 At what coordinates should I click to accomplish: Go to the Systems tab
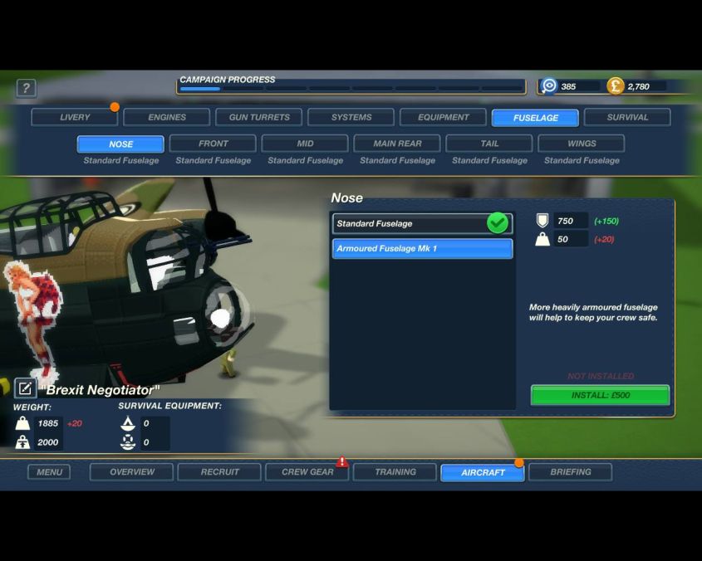pyautogui.click(x=351, y=117)
